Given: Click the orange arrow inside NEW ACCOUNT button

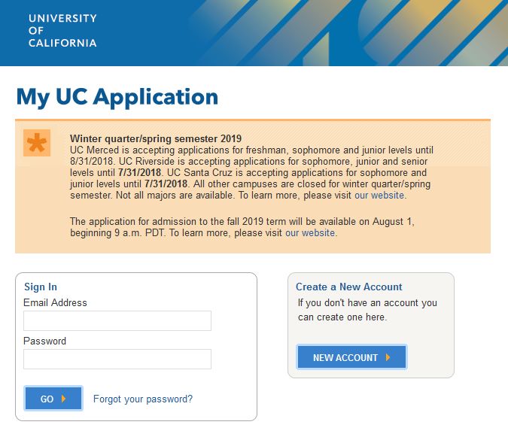Looking at the screenshot, I should 388,357.
